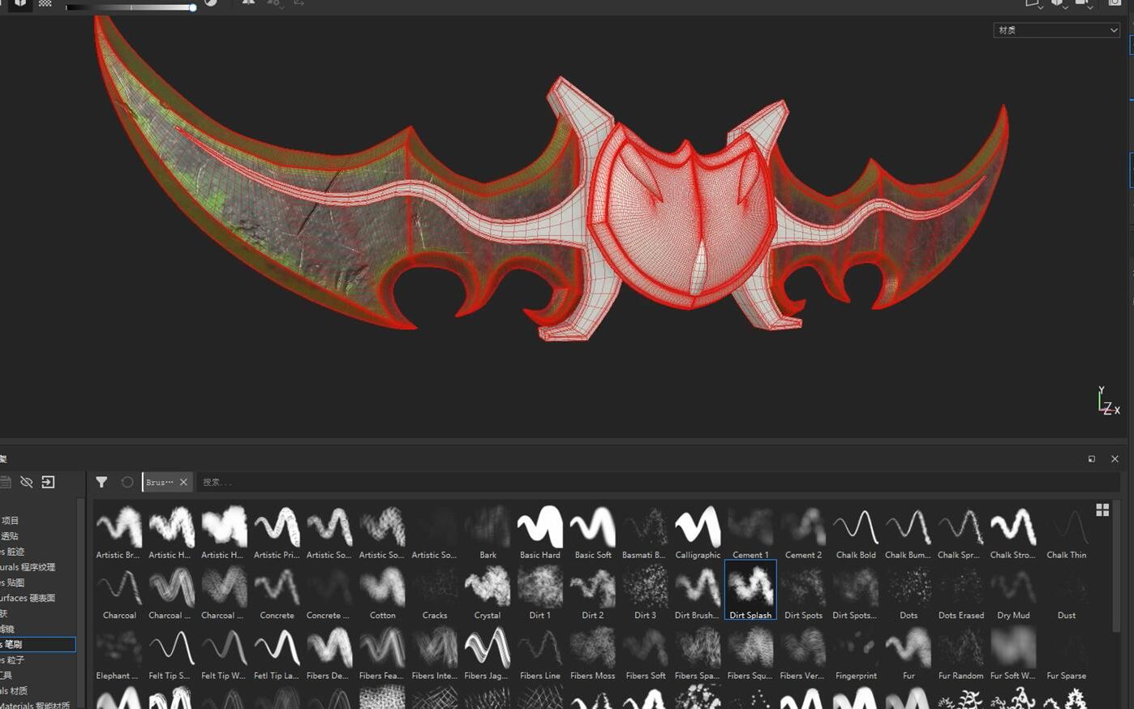Screen dimensions: 1134x709
Task: Click the highlighted Dirt Splash brush
Action: click(750, 591)
